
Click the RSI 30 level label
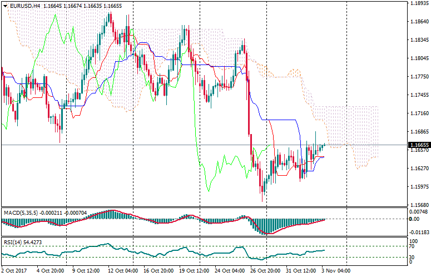click(x=412, y=257)
